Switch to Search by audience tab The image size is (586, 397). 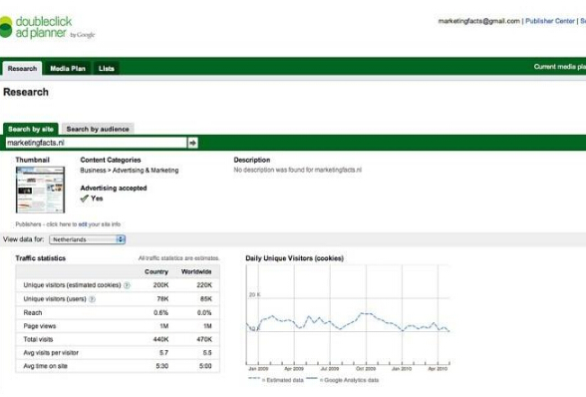98,129
